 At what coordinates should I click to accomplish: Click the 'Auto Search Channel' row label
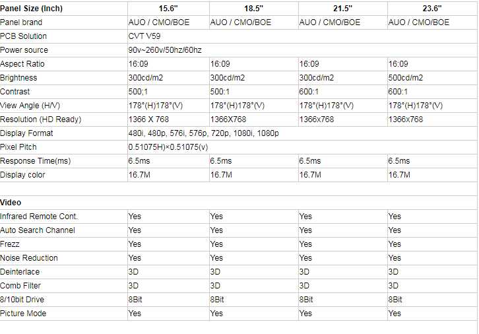(38, 230)
